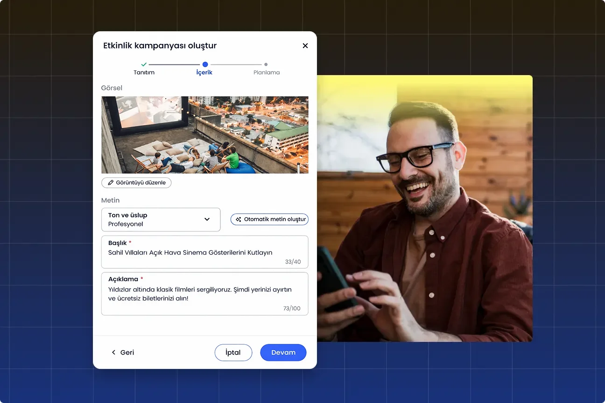This screenshot has height=403, width=605.
Task: Go to the Tanıtım step label
Action: click(x=144, y=73)
